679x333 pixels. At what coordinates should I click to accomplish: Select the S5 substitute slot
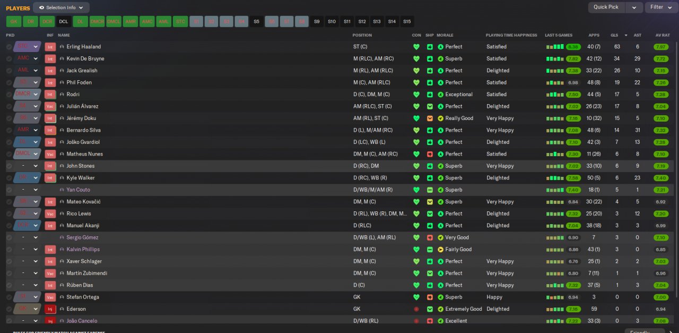click(257, 21)
